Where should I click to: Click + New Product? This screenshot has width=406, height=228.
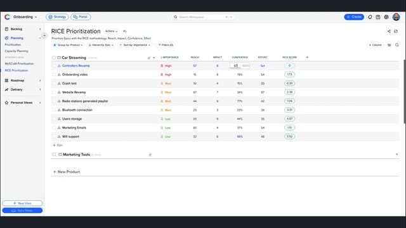67,172
